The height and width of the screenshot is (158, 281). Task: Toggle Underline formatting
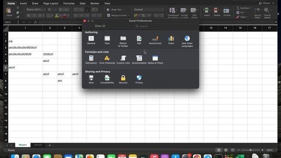click(40, 16)
